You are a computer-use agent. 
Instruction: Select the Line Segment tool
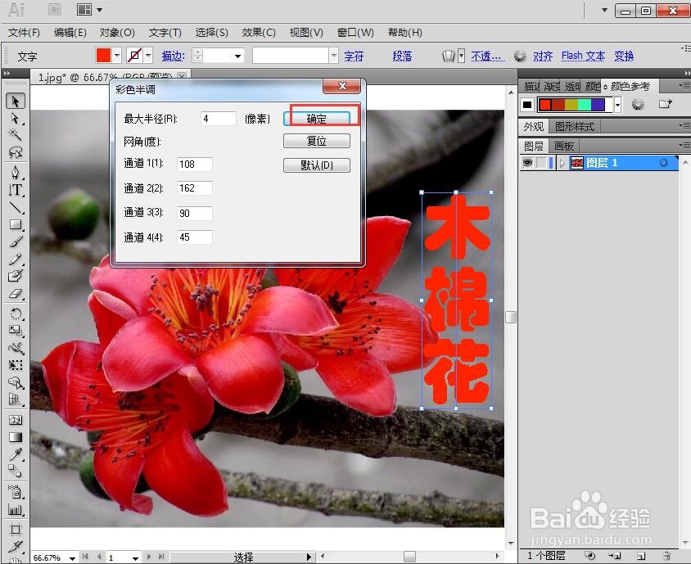(x=16, y=208)
